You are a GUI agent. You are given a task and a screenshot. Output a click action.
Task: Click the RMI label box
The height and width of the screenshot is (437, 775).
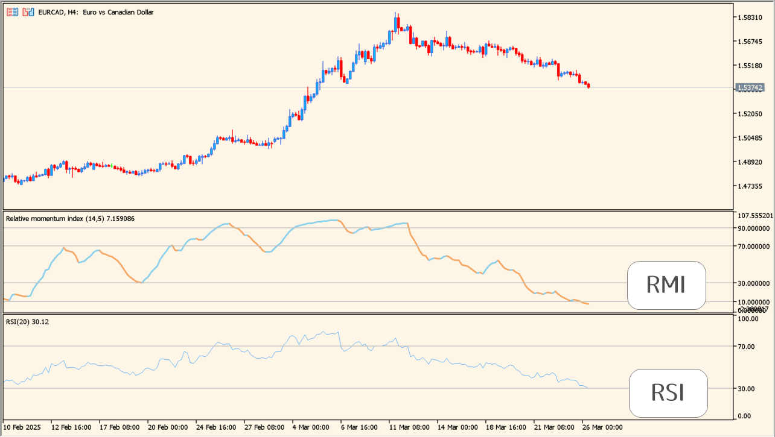pos(666,285)
